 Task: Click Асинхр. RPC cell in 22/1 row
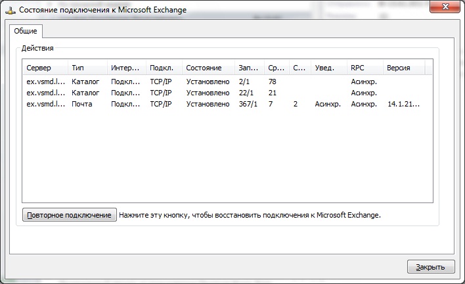(364, 93)
